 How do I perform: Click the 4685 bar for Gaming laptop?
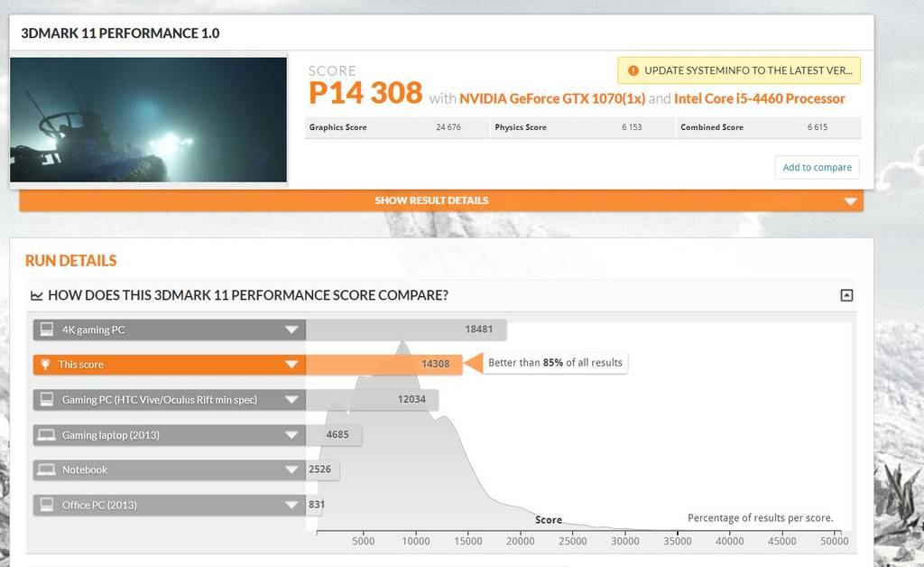tap(334, 435)
